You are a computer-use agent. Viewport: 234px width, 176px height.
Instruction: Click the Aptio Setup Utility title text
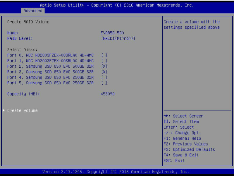pyautogui.click(x=117, y=5)
